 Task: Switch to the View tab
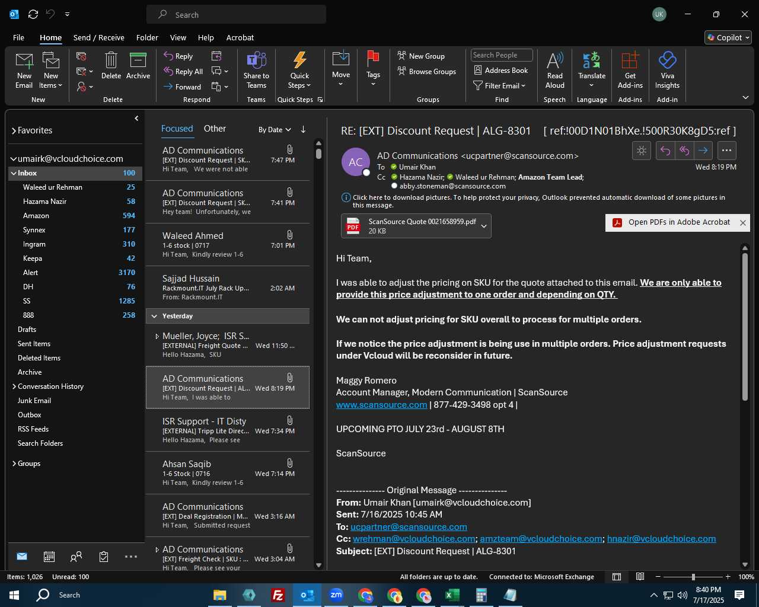click(x=178, y=37)
